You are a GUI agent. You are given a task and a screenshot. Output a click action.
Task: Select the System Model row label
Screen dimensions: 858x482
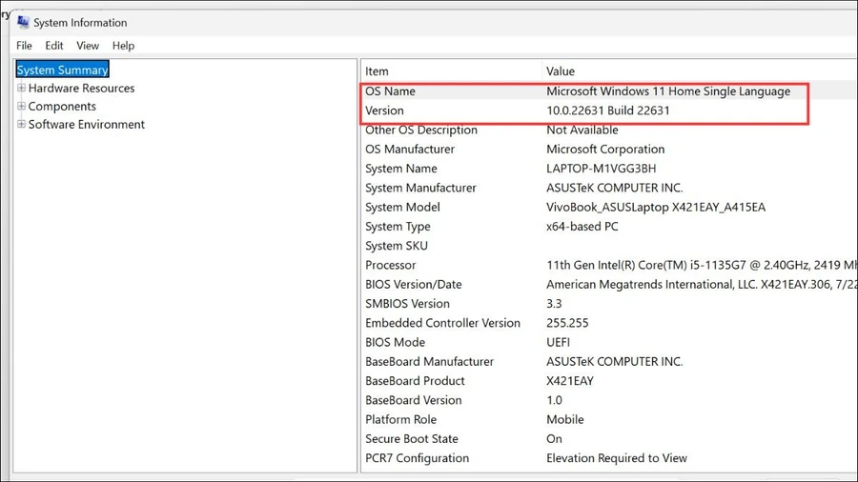click(402, 207)
